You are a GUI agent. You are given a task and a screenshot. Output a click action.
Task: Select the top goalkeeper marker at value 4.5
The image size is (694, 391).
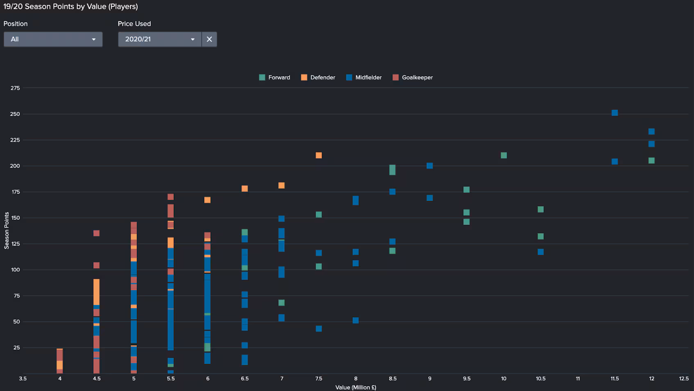(x=96, y=233)
